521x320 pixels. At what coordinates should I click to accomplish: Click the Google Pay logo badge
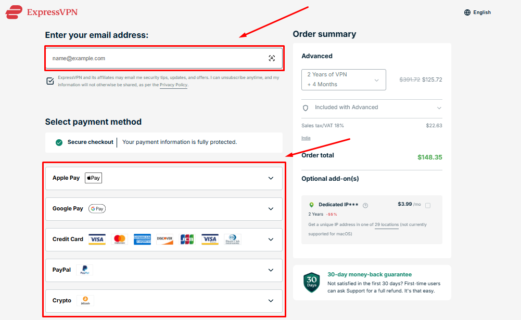point(97,209)
